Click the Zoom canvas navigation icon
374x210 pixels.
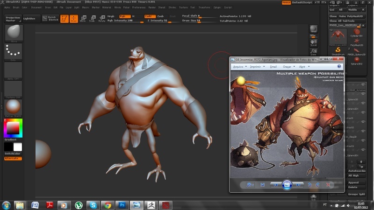tap(313, 52)
